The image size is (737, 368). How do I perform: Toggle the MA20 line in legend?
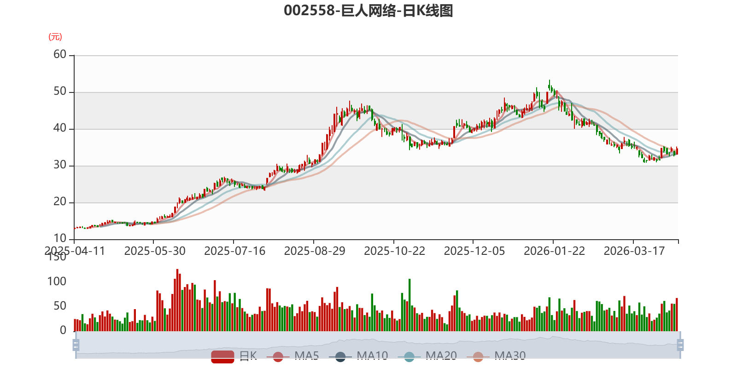click(427, 356)
